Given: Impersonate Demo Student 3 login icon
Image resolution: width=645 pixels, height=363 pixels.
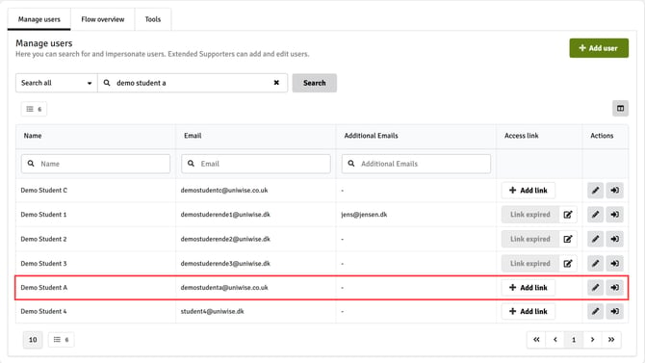Looking at the screenshot, I should pos(614,264).
